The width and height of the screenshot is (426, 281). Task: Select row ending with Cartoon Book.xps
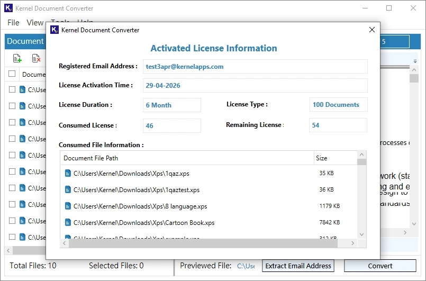209,223
